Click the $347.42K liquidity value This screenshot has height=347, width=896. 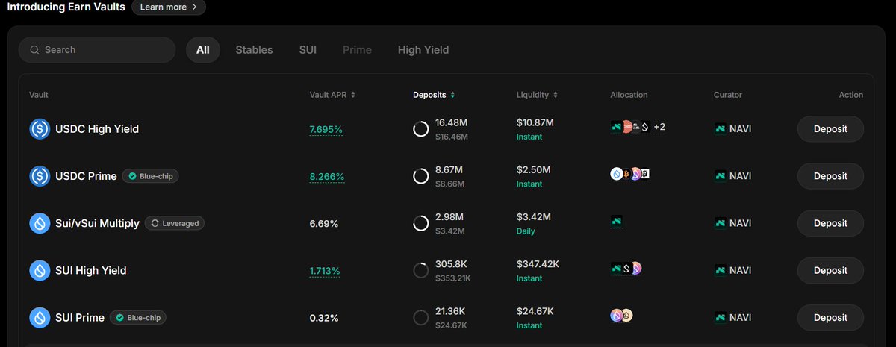[538, 263]
